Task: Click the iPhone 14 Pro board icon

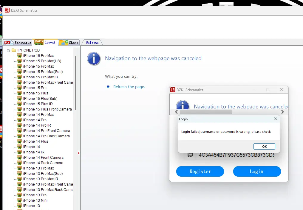Action: (x=19, y=120)
